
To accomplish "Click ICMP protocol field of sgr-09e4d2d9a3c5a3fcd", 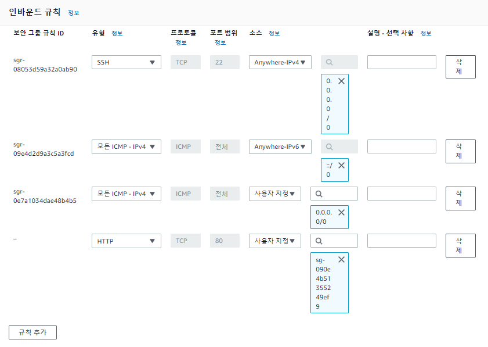I will pos(186,146).
